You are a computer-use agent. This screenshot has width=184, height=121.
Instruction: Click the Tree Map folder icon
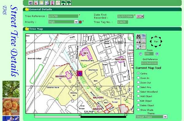click(x=27, y=29)
